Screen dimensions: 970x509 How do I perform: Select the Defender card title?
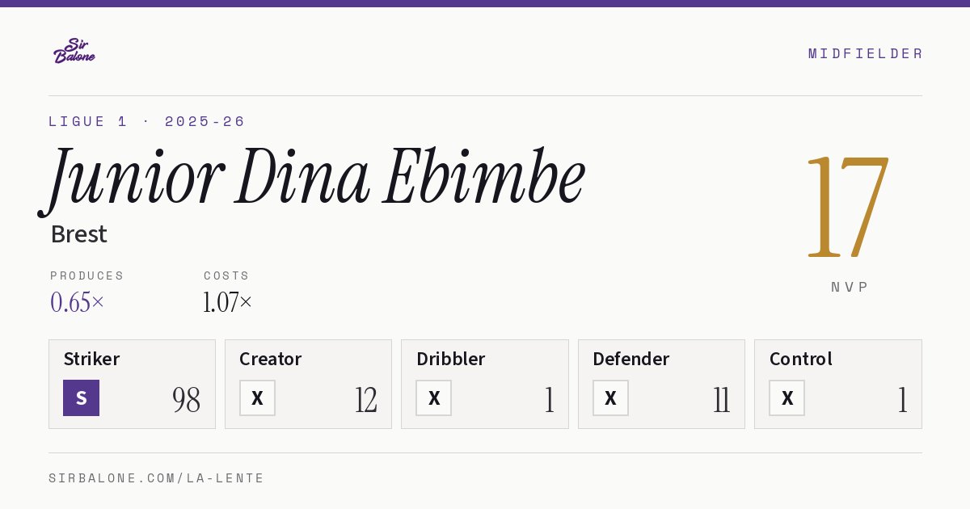(630, 359)
